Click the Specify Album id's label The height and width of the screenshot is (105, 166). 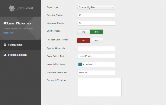click(x=56, y=48)
